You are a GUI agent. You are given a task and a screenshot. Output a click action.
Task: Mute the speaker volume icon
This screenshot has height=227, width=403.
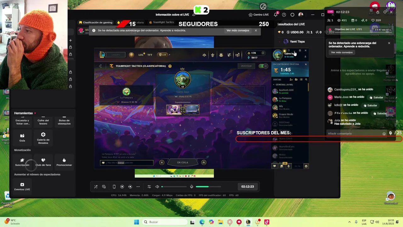[157, 187]
